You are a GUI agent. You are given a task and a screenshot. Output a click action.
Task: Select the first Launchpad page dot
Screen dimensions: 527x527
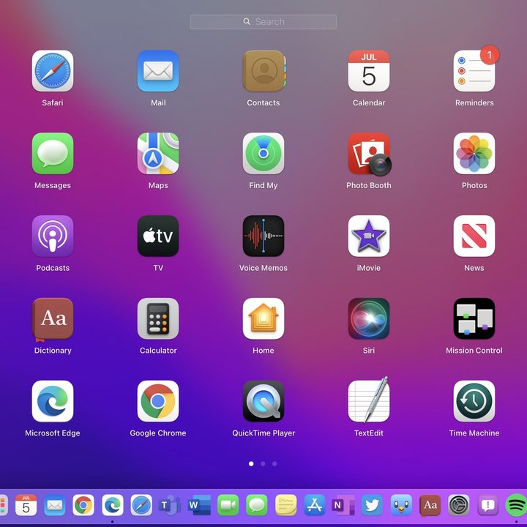tap(251, 464)
